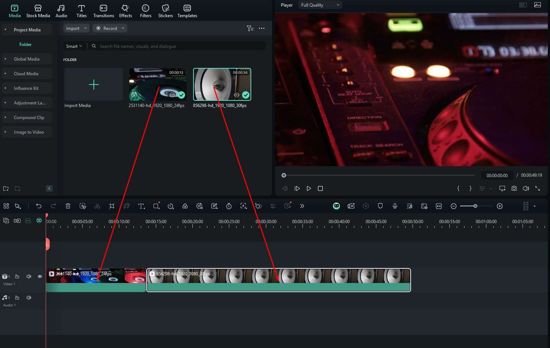Open the Stickers tab
Screen dimensions: 550x348
pyautogui.click(x=166, y=11)
